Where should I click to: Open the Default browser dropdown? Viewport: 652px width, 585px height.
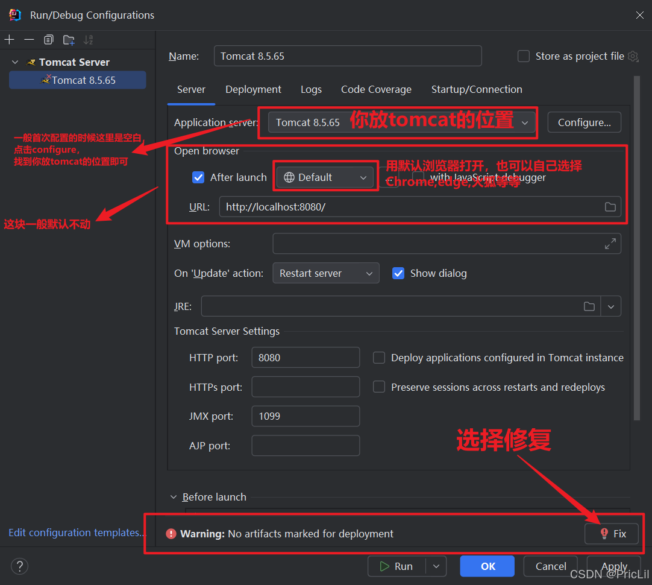[x=363, y=177]
